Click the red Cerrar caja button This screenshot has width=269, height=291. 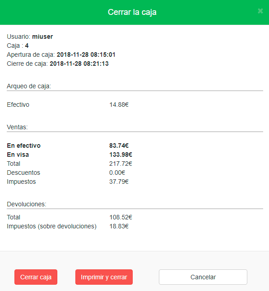pos(36,277)
